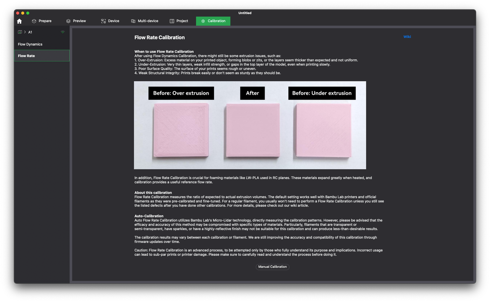Screen dimensions: 490x302
Task: Click the green Wi-Fi signal icon
Action: [x=63, y=32]
